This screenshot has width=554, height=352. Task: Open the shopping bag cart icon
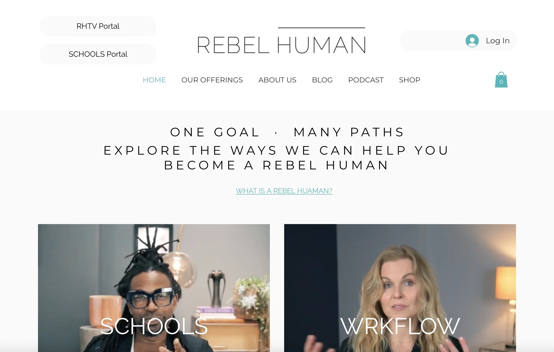click(x=501, y=80)
